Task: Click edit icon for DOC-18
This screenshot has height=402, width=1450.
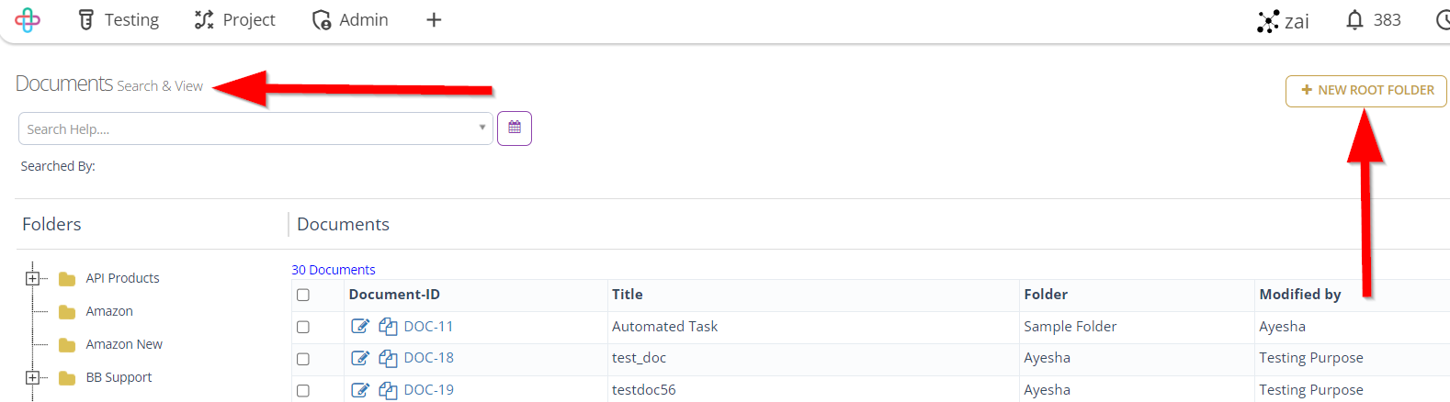Action: click(360, 358)
